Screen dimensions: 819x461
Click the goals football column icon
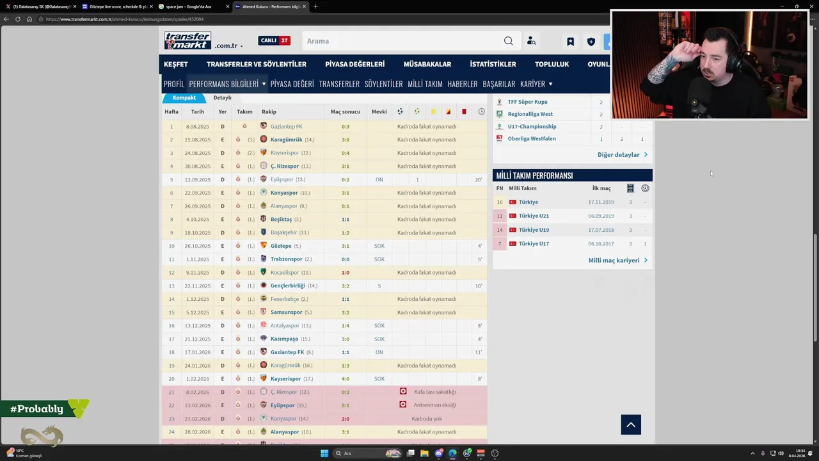click(400, 111)
